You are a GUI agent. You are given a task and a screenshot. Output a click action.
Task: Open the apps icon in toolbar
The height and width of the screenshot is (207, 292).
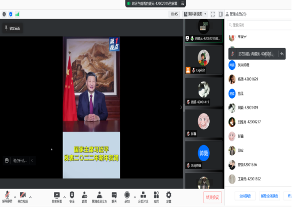point(156,197)
